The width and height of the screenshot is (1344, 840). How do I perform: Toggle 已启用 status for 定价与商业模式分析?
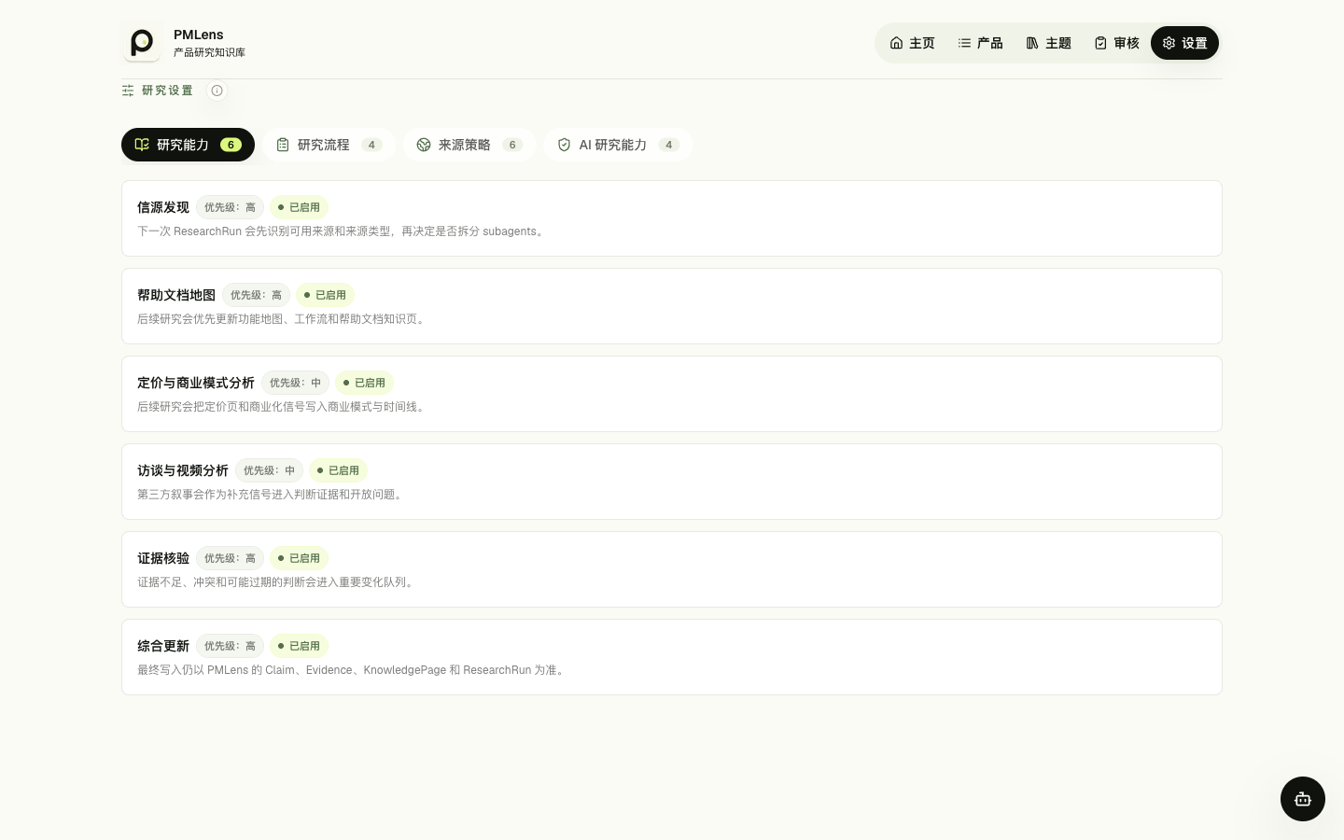coord(364,383)
